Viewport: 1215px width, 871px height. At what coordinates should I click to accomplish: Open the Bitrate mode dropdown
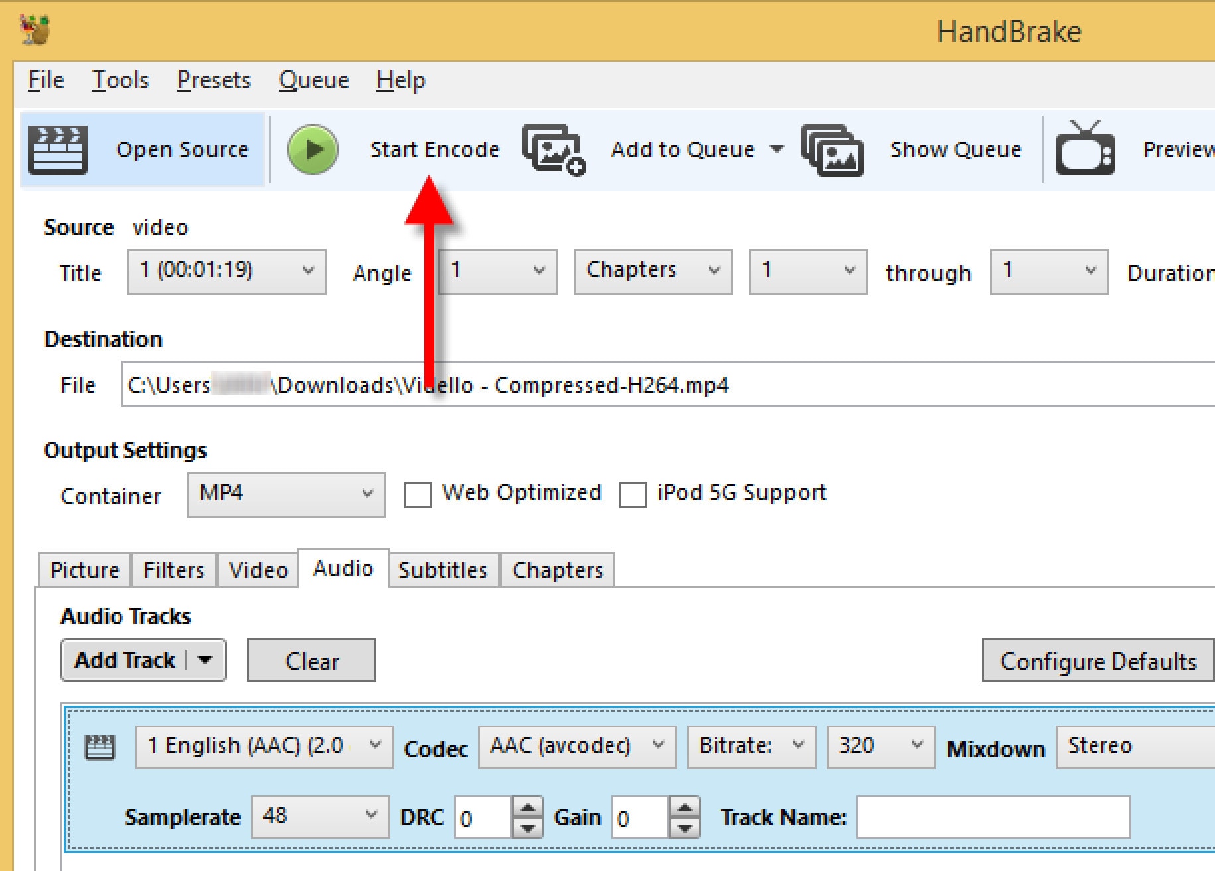[x=752, y=747]
